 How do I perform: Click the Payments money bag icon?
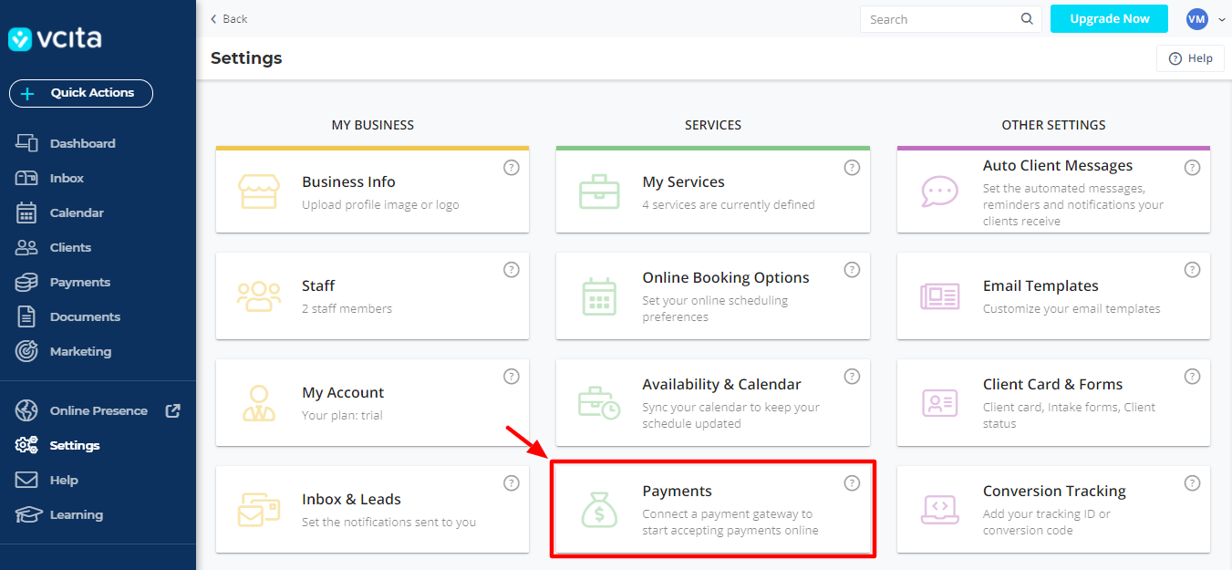pos(599,510)
